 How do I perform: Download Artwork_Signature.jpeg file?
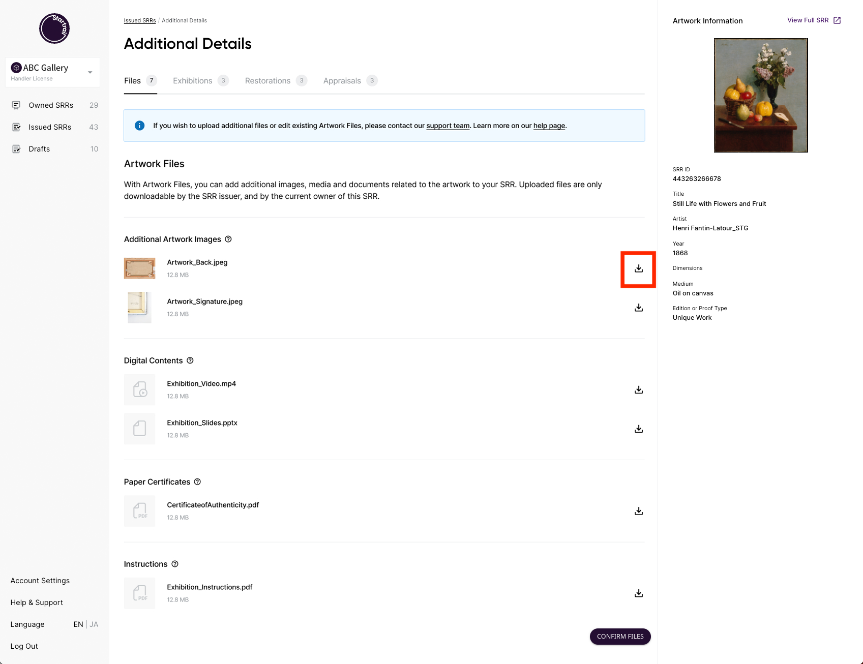(x=639, y=308)
